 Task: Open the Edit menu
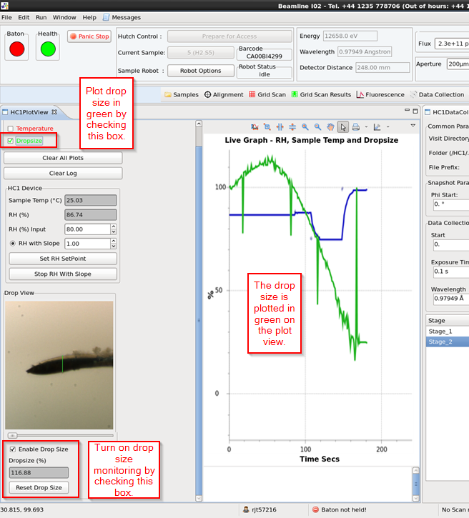point(24,18)
